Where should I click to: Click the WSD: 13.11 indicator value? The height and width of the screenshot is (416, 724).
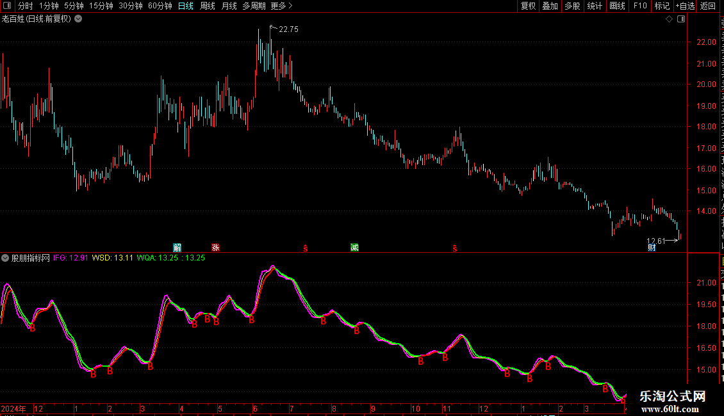click(112, 258)
